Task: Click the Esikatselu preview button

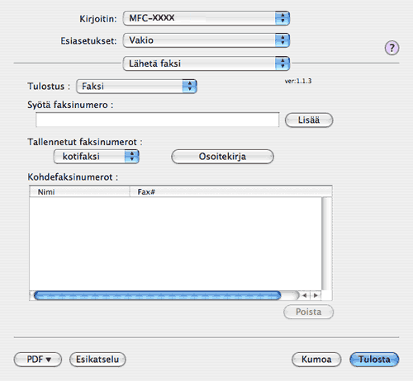Action: pos(97,360)
